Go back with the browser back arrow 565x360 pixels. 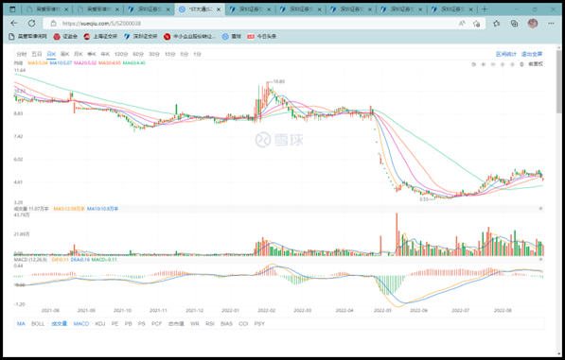(x=14, y=24)
